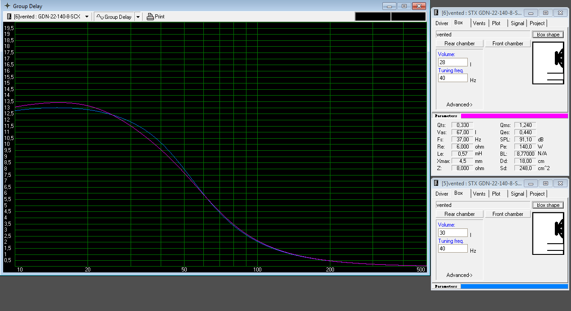The height and width of the screenshot is (311, 571).
Task: Click Parameters label in [5]vented window
Action: click(446, 286)
